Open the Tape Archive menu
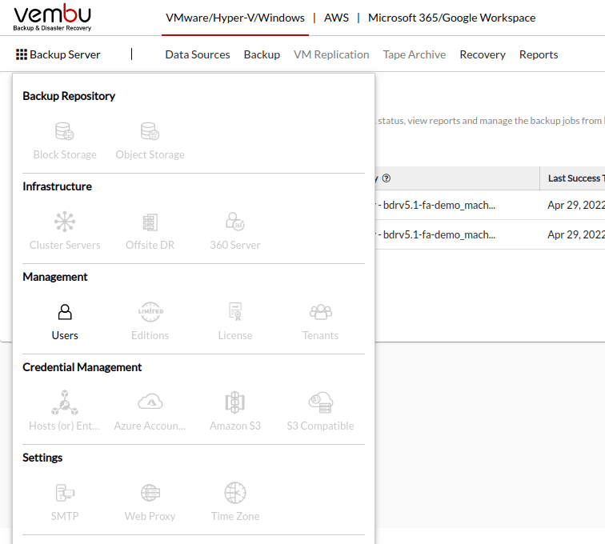Image resolution: width=605 pixels, height=544 pixels. pos(414,54)
